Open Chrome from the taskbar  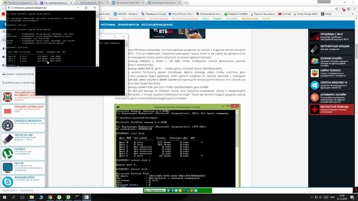point(50,197)
